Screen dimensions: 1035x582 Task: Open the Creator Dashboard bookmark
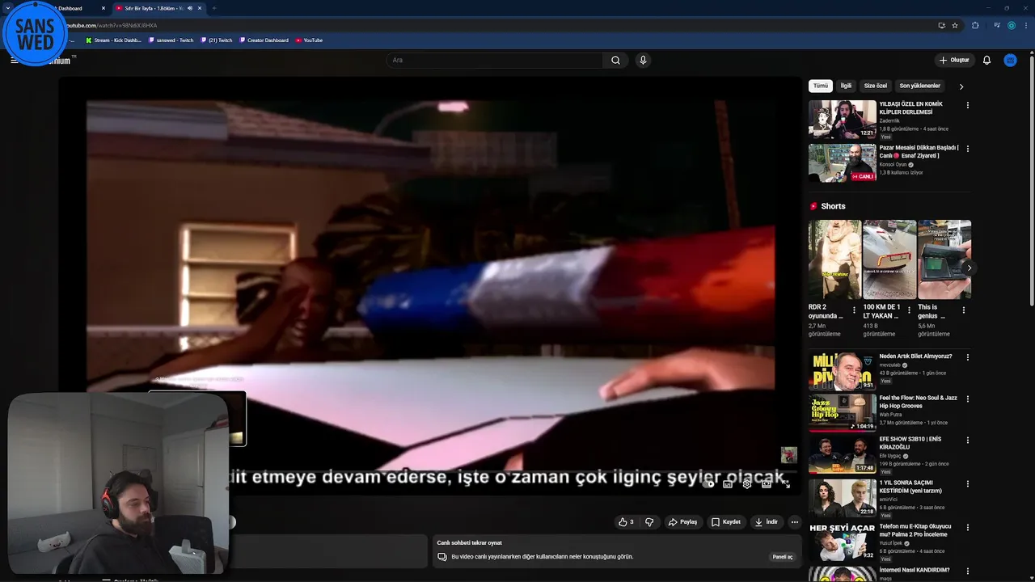[264, 40]
